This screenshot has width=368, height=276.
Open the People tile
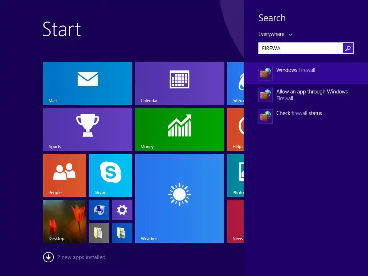click(65, 175)
